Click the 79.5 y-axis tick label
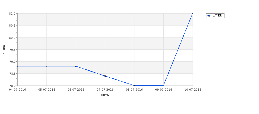 point(12,50)
